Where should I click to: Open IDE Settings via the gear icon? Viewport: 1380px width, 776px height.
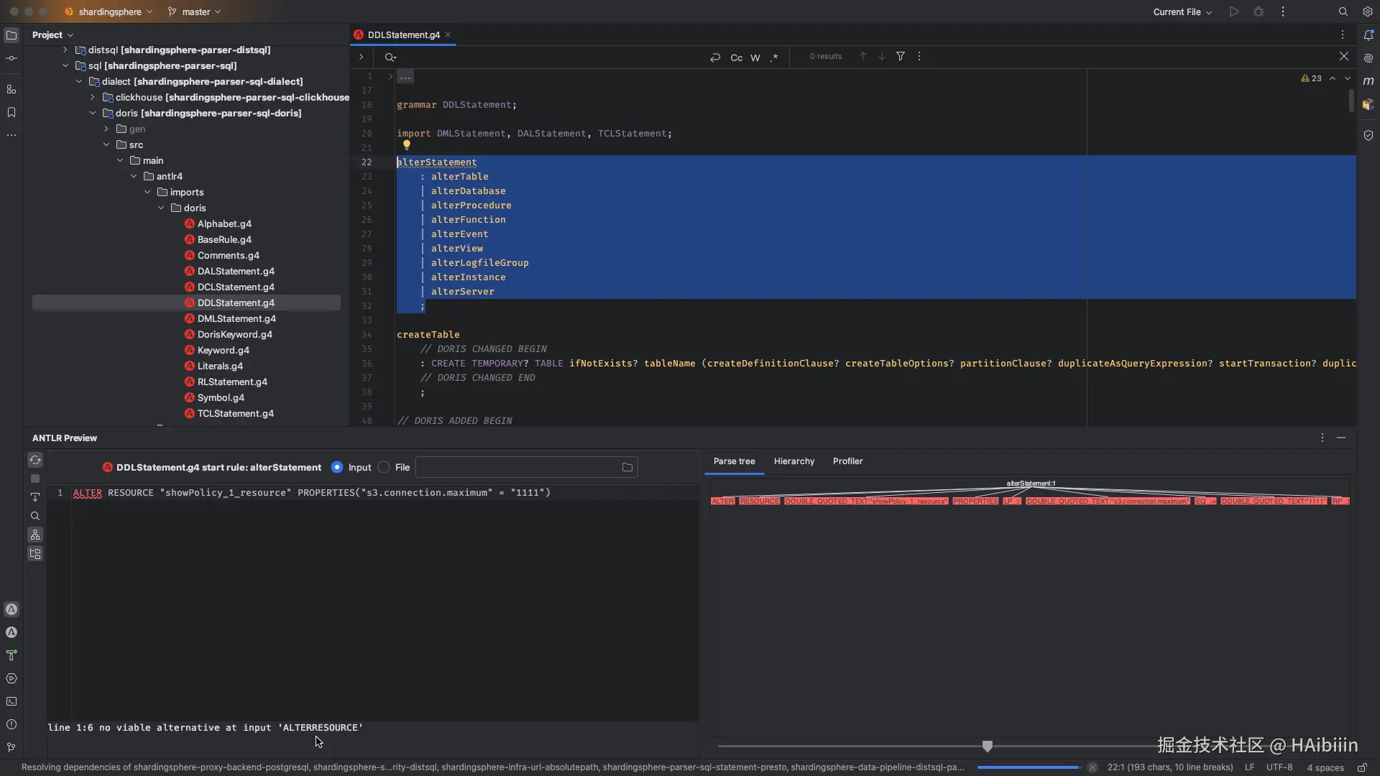point(1368,11)
